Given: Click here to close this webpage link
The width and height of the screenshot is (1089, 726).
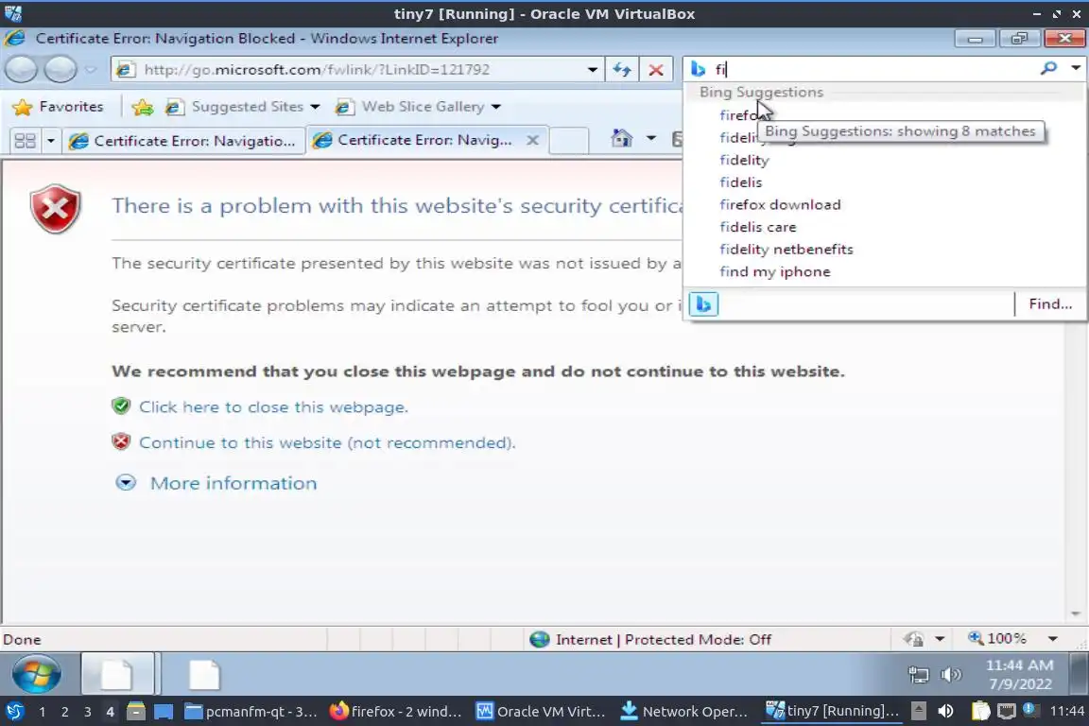Looking at the screenshot, I should [x=273, y=407].
